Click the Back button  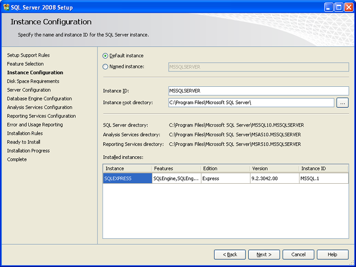click(x=230, y=255)
